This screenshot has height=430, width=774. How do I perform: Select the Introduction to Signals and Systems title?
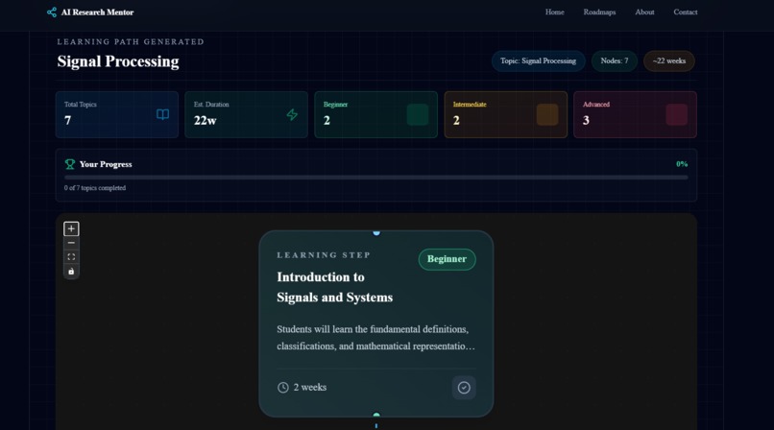[x=335, y=287]
